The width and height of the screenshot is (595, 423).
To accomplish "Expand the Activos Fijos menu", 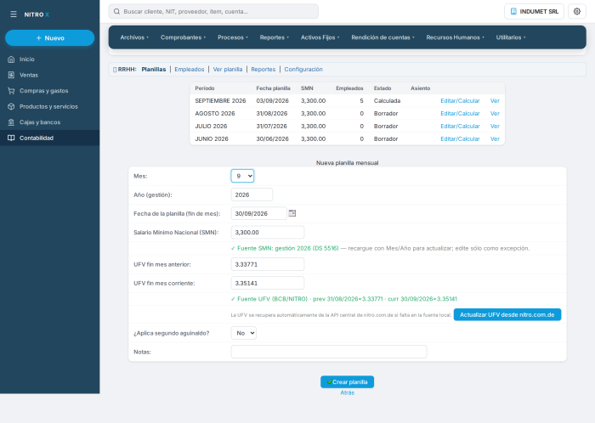I will tap(320, 37).
